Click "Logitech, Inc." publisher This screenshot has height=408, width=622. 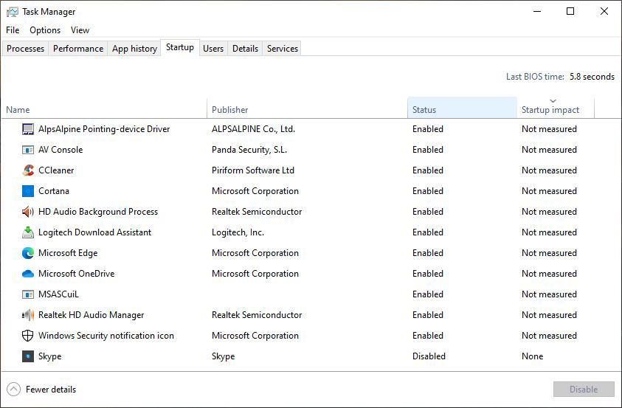(238, 232)
